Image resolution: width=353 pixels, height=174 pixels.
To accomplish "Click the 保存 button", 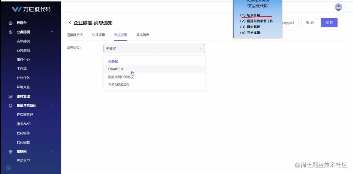I will pyautogui.click(x=329, y=23).
